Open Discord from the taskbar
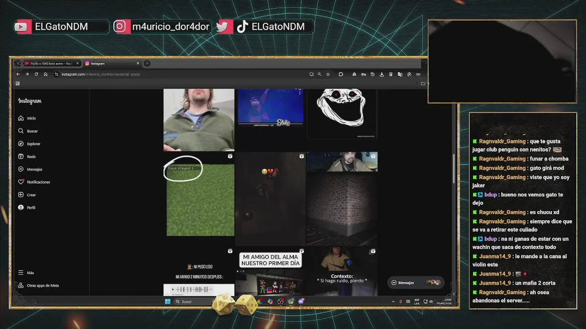 301,301
